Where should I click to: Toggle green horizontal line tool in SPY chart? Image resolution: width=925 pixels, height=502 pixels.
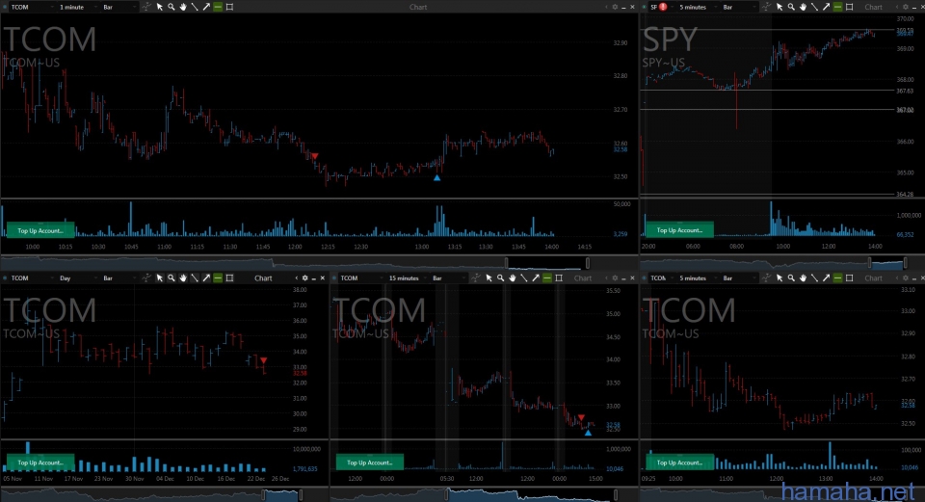[838, 7]
